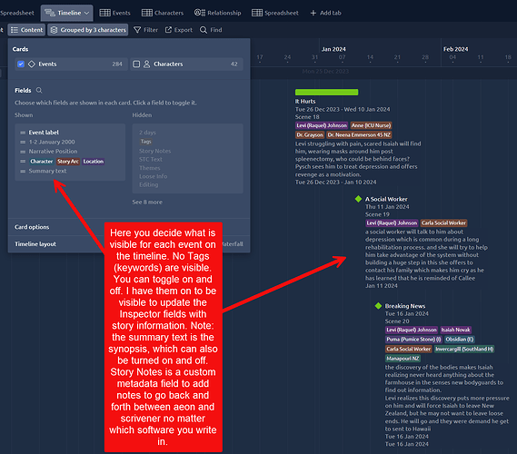
Task: Show the hidden Tags field
Action: [145, 142]
